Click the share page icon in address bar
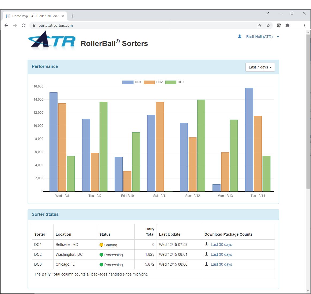The width and height of the screenshot is (311, 294). click(x=259, y=25)
